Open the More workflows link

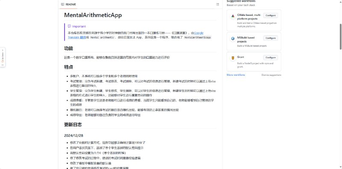tap(236, 75)
